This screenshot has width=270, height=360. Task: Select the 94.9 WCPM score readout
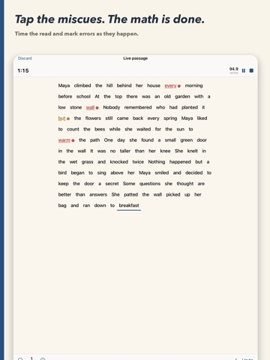234,70
